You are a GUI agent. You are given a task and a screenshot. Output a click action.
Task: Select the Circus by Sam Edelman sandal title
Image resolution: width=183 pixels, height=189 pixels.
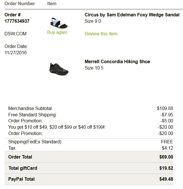point(132,15)
